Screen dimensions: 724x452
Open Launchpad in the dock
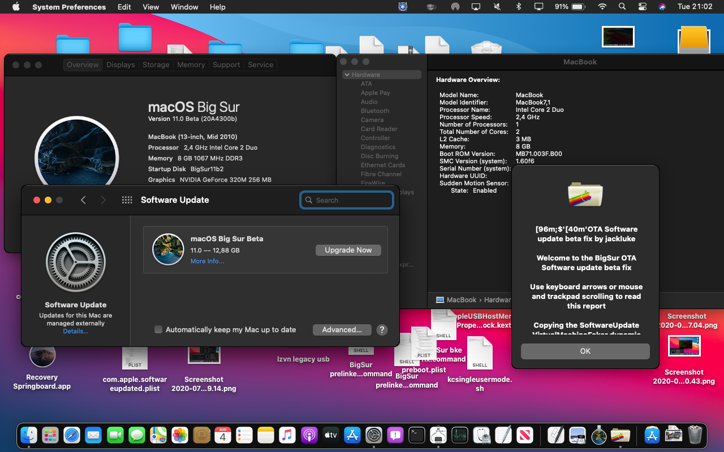click(50, 435)
